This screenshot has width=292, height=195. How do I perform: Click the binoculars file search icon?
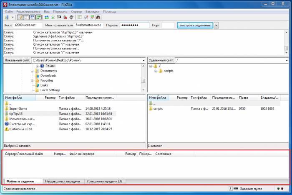click(98, 18)
